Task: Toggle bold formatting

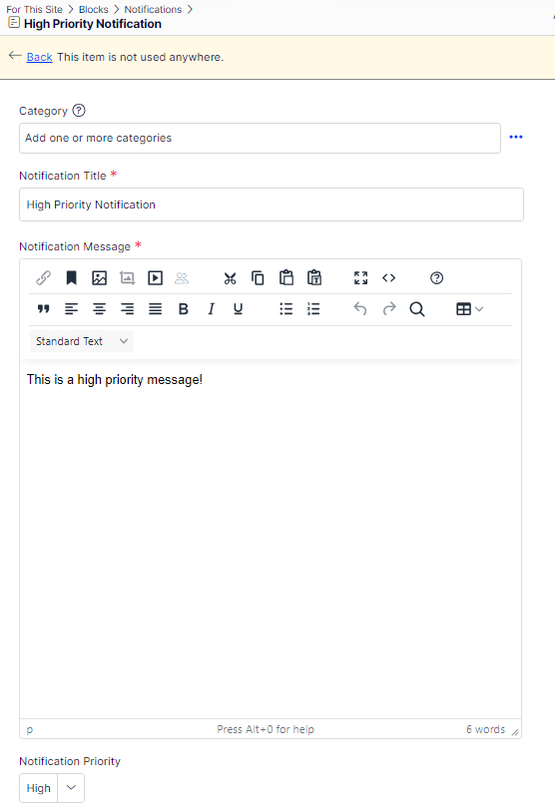Action: pyautogui.click(x=184, y=309)
